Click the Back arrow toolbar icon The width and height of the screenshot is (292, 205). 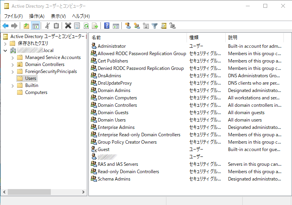tap(5, 26)
